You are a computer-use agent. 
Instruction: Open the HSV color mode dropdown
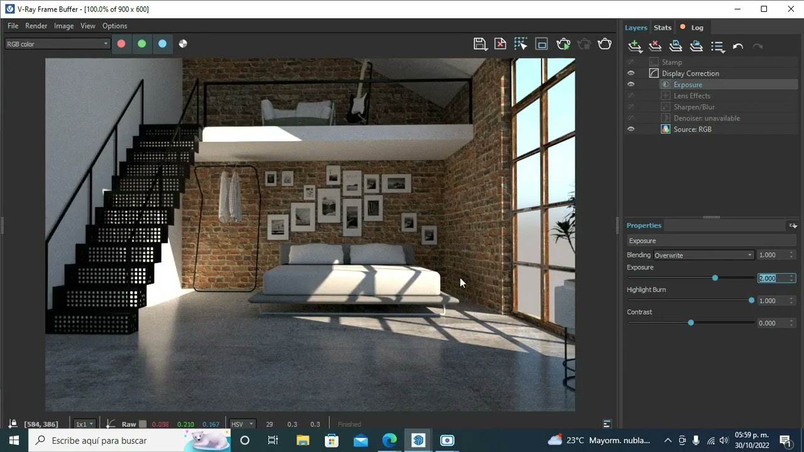point(242,424)
